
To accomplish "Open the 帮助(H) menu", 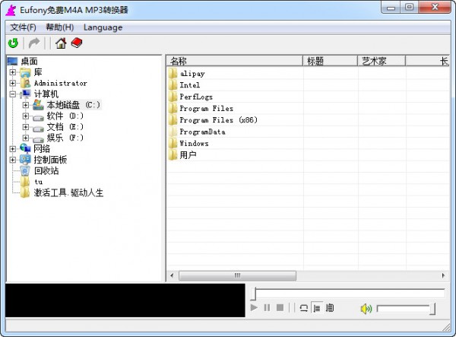I will point(59,27).
